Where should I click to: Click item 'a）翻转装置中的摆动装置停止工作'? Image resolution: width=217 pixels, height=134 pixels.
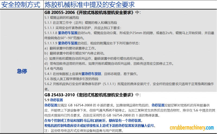[x=70, y=48]
